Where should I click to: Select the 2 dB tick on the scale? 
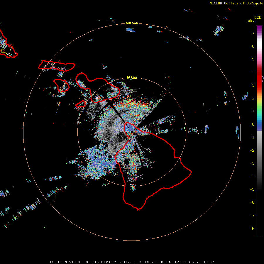253,98
